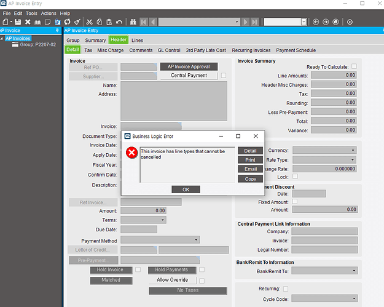The image size is (384, 307).
Task: Click the memo note toolbar icon
Action: [x=47, y=22]
